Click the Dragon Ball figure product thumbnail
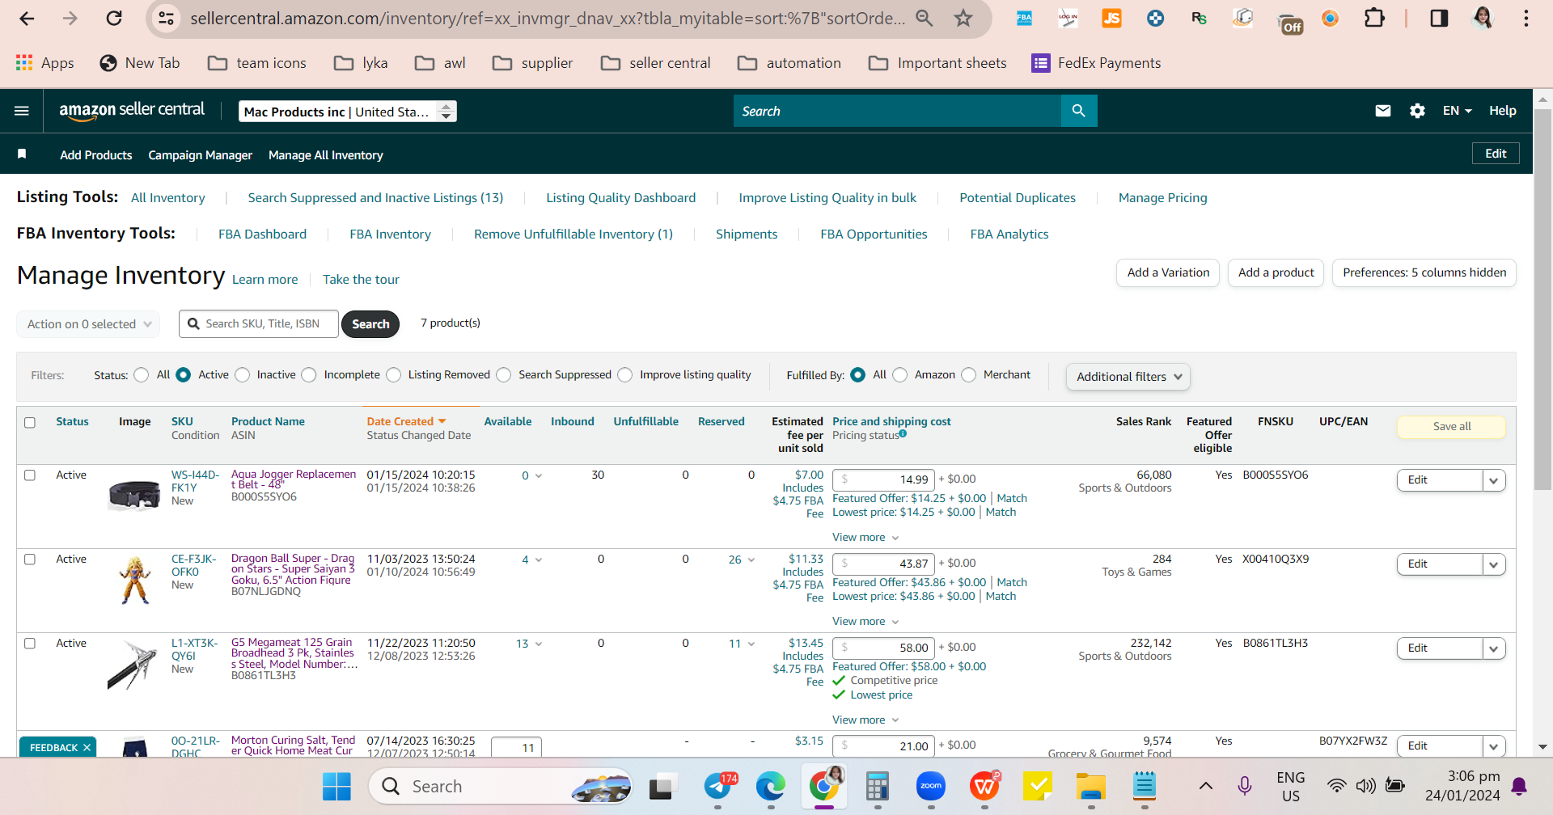The width and height of the screenshot is (1553, 815). [135, 581]
